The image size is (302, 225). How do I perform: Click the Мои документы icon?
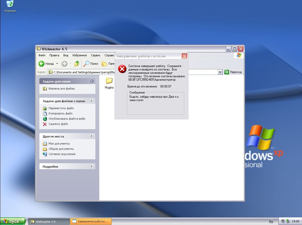[45, 144]
